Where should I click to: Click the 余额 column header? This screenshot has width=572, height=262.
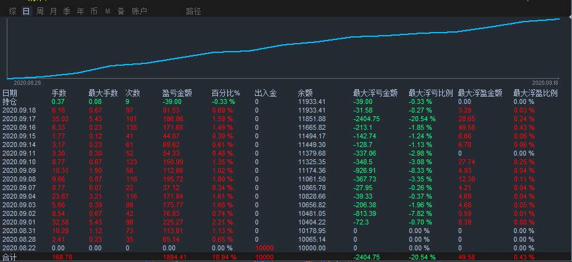click(x=305, y=93)
